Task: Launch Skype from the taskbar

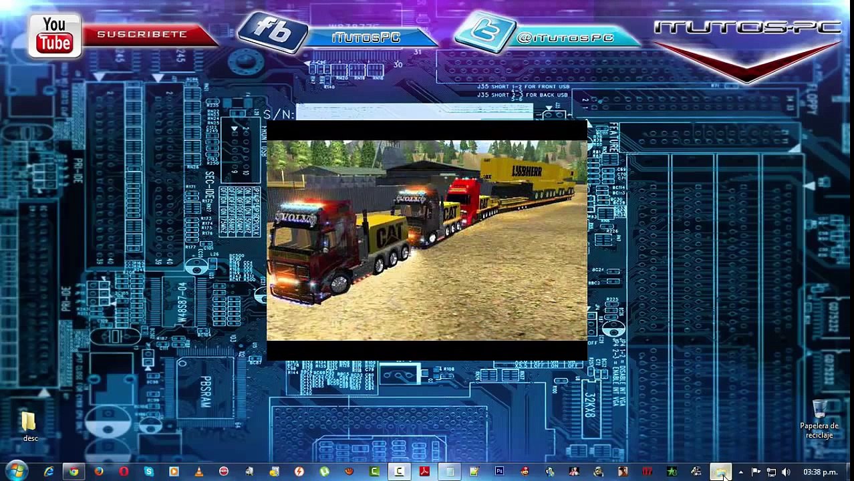Action: [x=148, y=472]
